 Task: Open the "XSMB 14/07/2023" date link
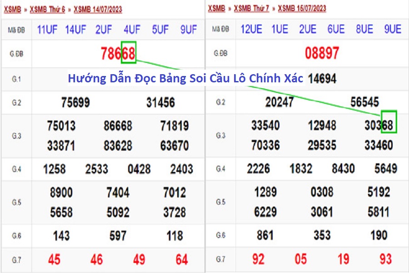98,9
